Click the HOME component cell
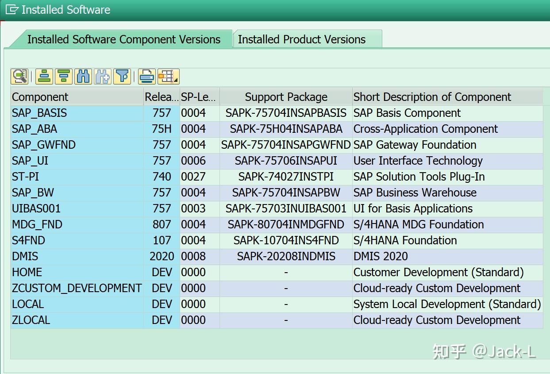This screenshot has width=550, height=374. pyautogui.click(x=77, y=272)
